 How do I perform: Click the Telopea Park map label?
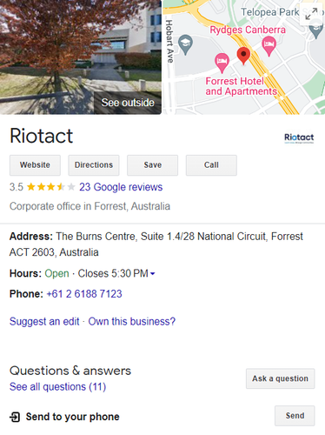[269, 12]
